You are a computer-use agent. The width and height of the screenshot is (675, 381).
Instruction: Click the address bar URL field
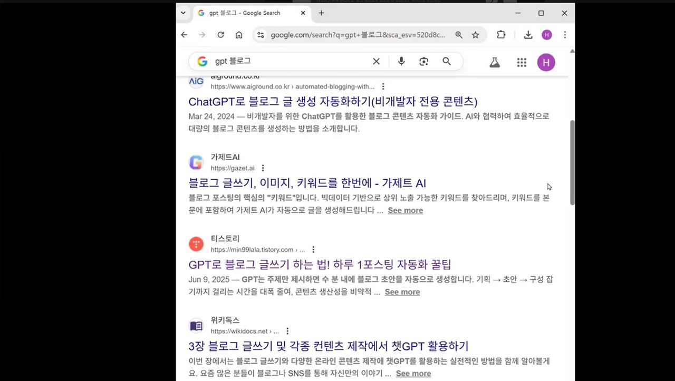click(358, 35)
